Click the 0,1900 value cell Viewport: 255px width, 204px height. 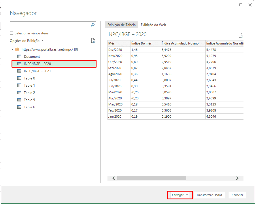coord(183,116)
